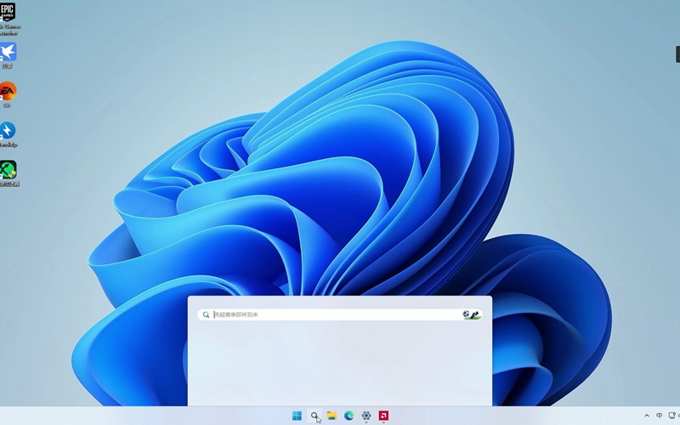Open the blue lightning bolt desktop shortcut

8,130
